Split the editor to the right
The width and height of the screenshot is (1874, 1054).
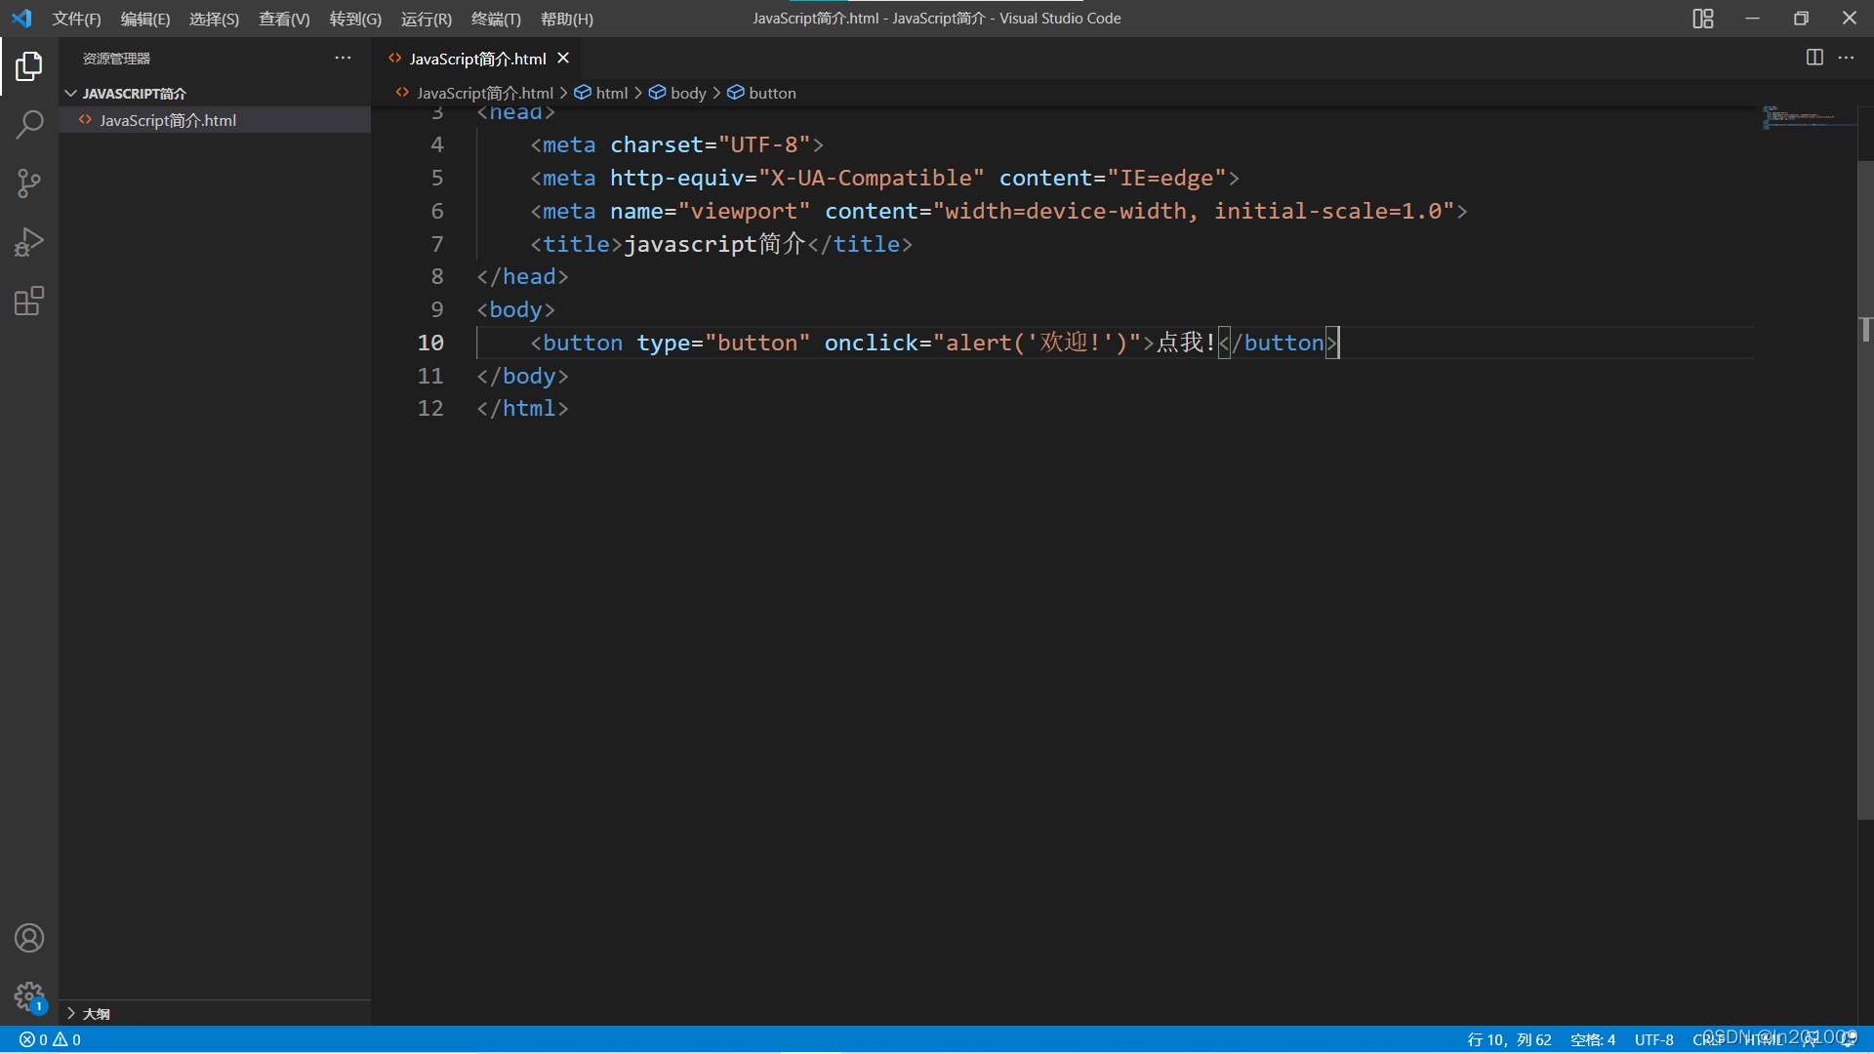click(1814, 58)
